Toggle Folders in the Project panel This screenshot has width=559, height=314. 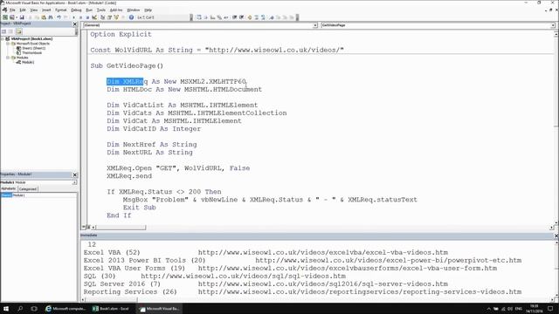18,31
